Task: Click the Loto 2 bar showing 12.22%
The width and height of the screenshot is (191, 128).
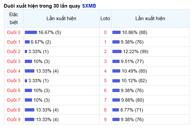Action: 117,51
